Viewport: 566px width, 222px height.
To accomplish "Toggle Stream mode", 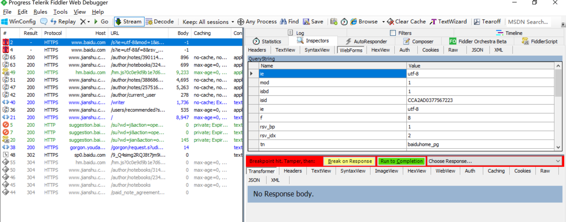I will click(x=129, y=21).
